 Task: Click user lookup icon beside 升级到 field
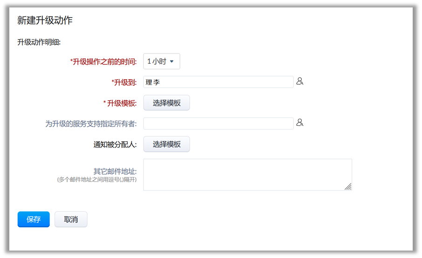click(300, 82)
